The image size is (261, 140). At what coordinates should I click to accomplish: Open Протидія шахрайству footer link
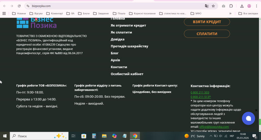129,46
